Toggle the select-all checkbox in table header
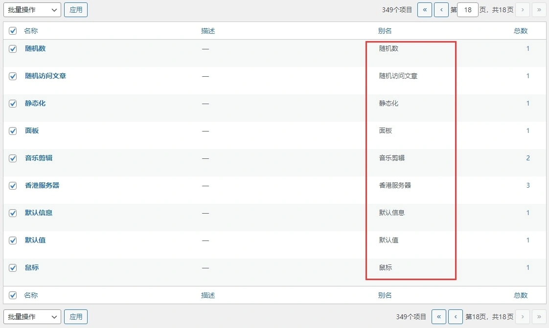This screenshot has height=328, width=549. [x=13, y=31]
